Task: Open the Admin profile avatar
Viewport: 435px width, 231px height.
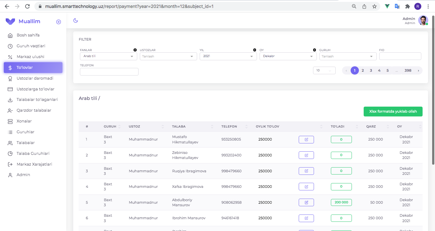Action: click(x=423, y=21)
